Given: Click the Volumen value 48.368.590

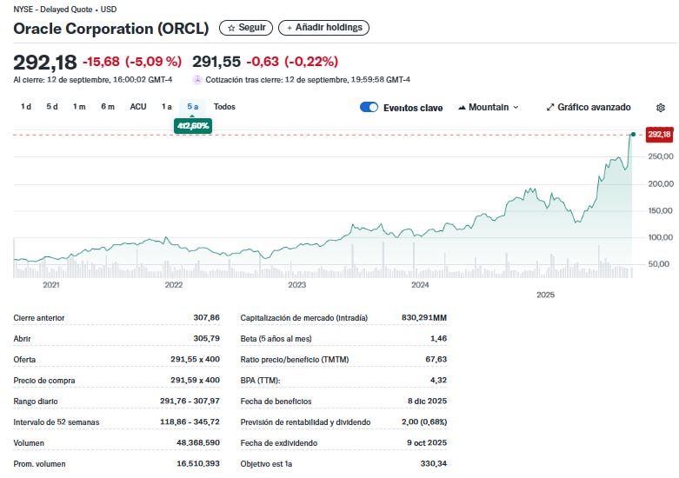Looking at the screenshot, I should (x=198, y=442).
